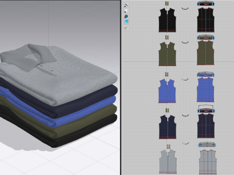Select the black row curved collar stand piece

185,8
